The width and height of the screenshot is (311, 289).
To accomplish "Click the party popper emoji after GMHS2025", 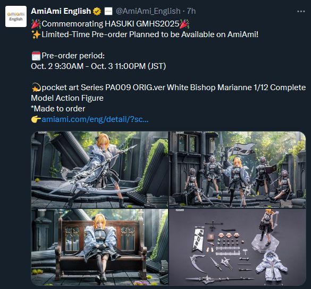I will (x=184, y=24).
